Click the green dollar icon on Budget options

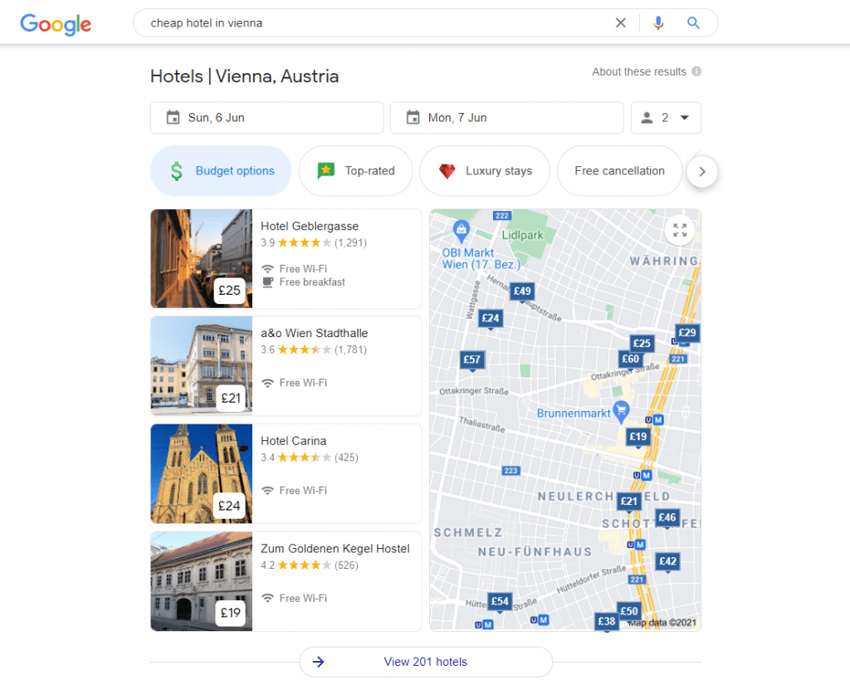coord(176,170)
